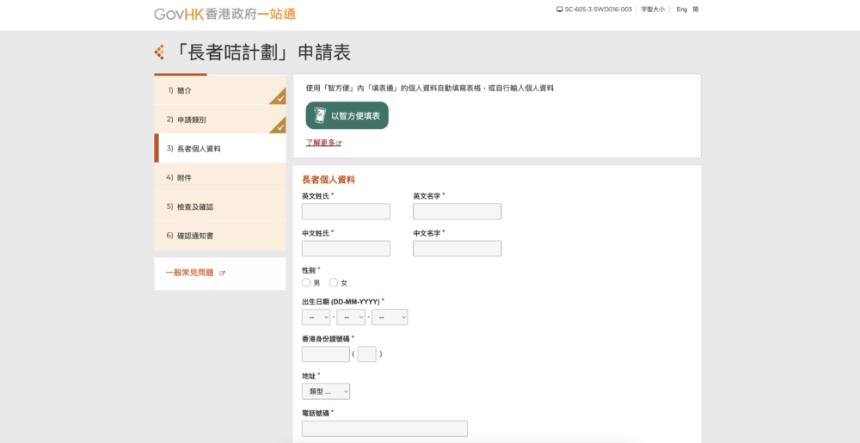Click the ID check digit field in brackets
Image resolution: width=860 pixels, height=443 pixels.
coord(367,354)
